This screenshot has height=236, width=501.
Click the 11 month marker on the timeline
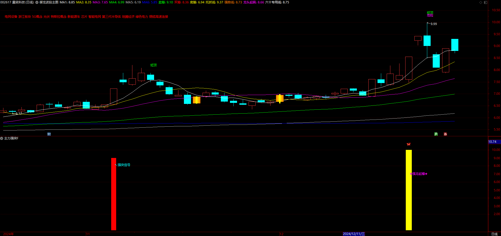[x=88, y=234]
